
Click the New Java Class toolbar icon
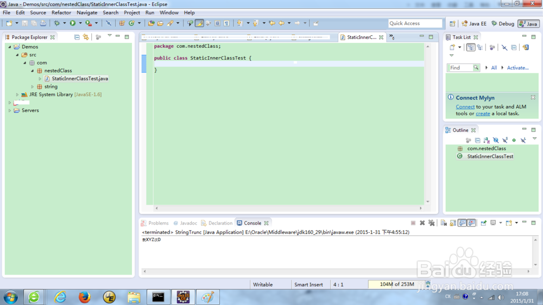click(x=131, y=23)
